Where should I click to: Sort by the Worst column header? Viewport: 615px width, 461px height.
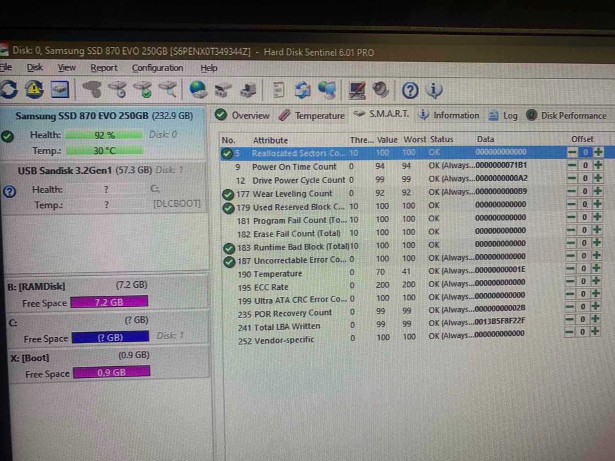(x=415, y=140)
